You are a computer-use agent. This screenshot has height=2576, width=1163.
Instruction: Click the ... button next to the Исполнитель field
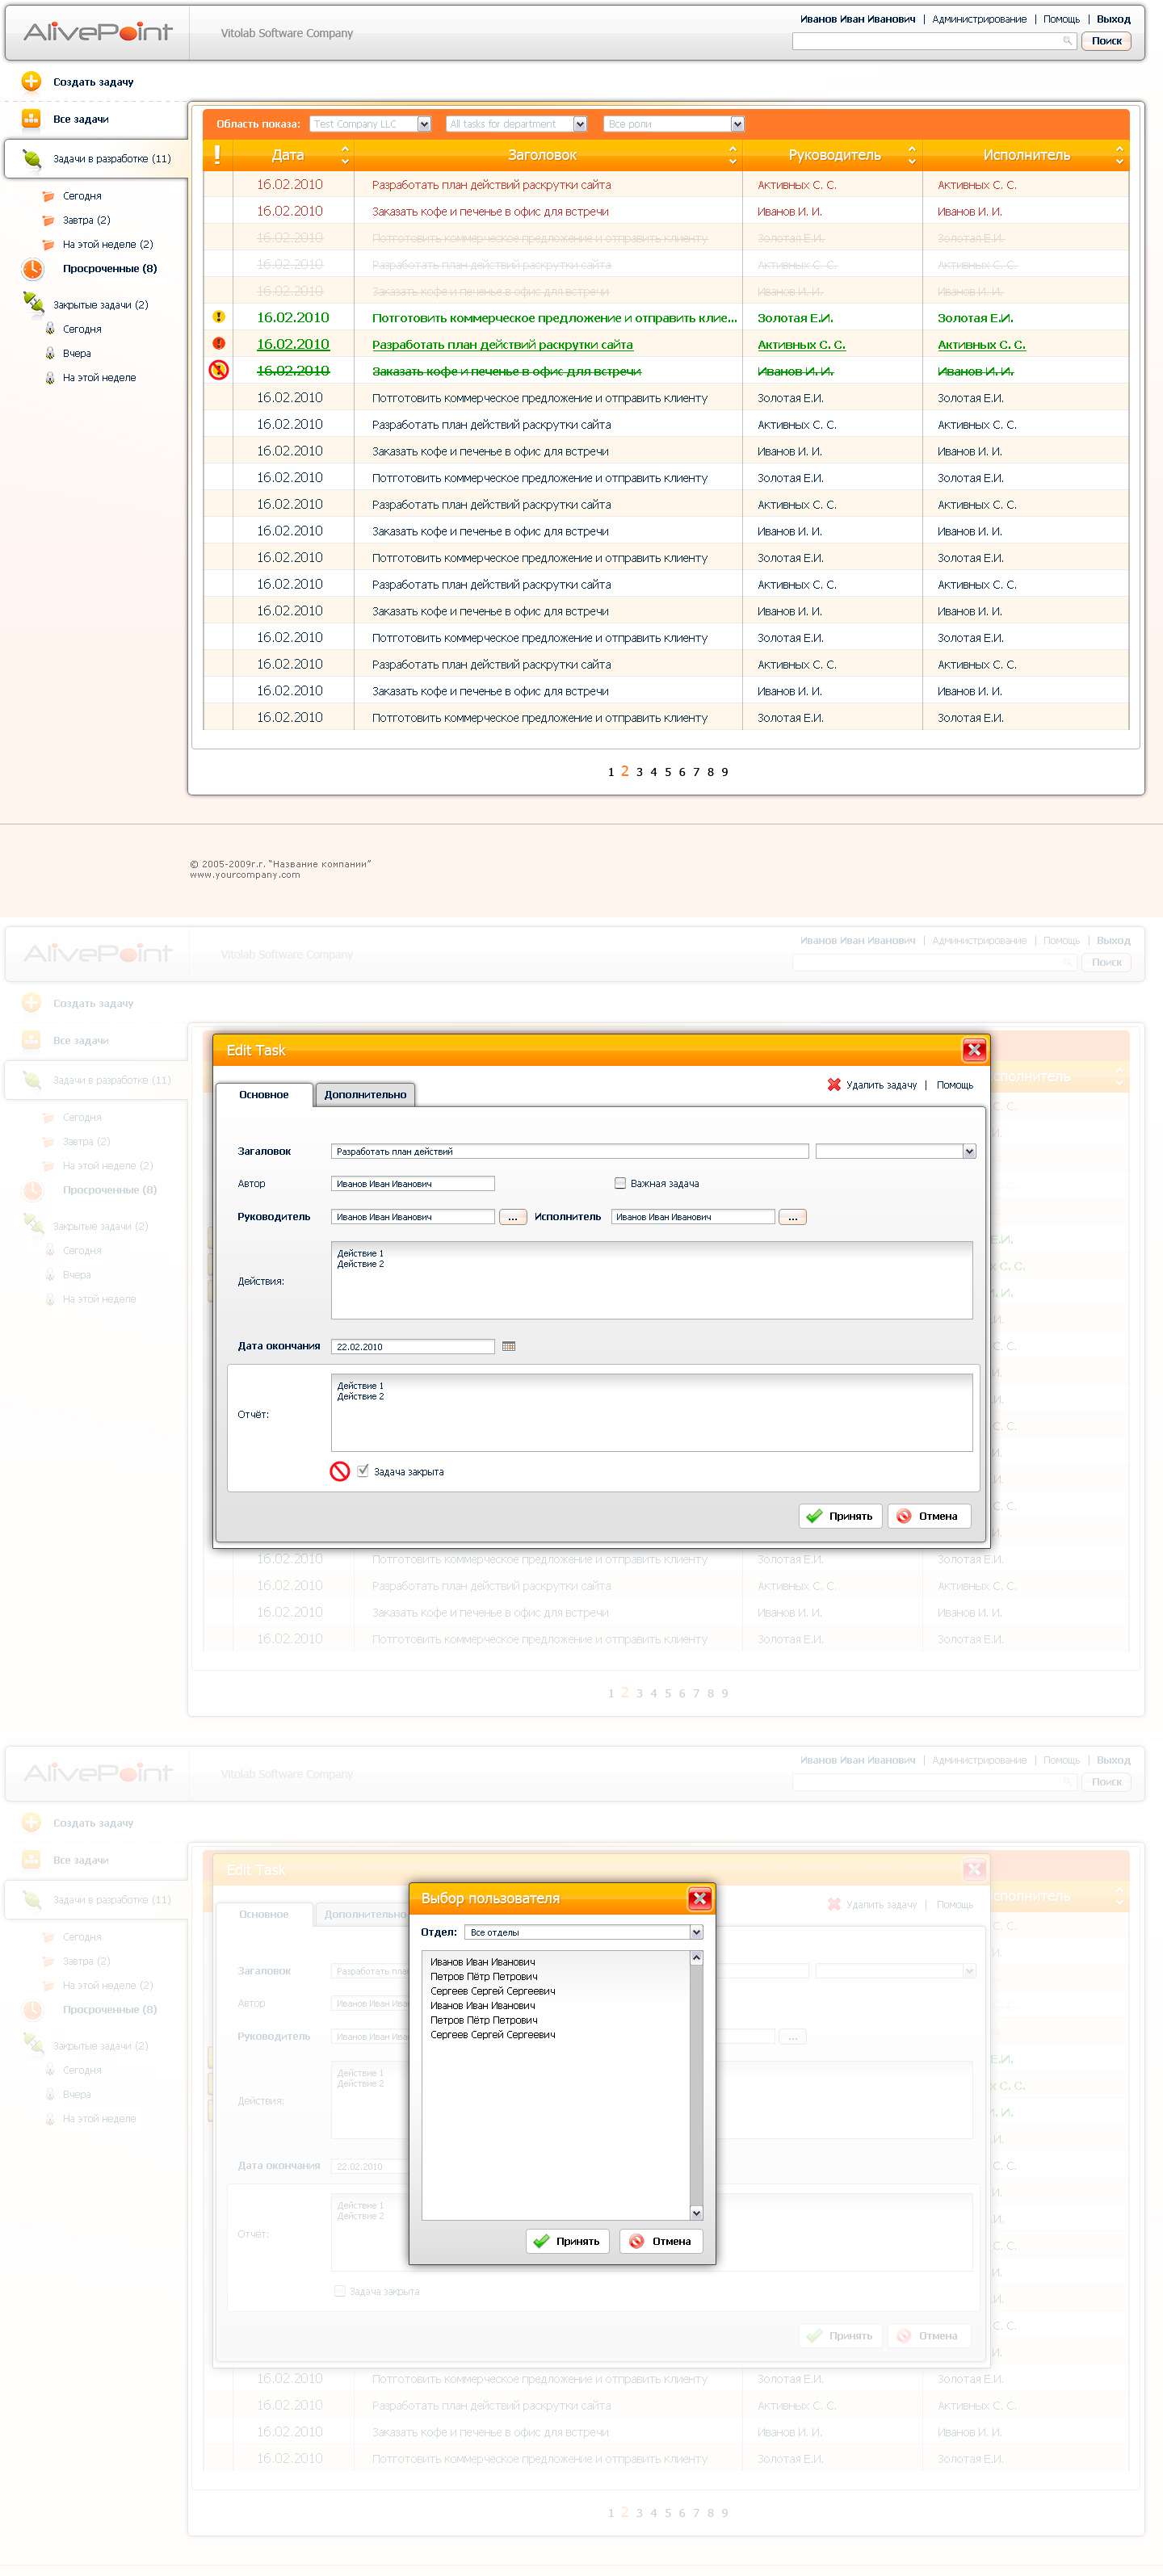click(x=792, y=1217)
